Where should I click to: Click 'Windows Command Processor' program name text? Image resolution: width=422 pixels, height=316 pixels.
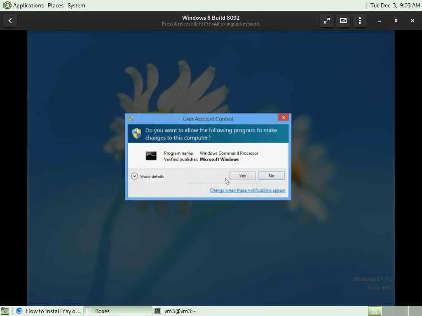tap(229, 153)
